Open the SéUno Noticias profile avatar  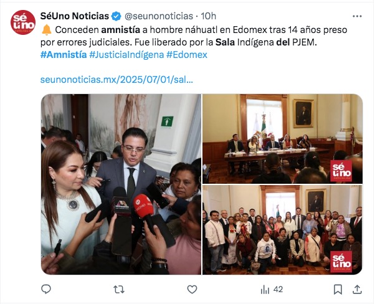[23, 22]
